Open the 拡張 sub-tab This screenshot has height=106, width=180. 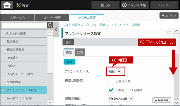(x=80, y=52)
